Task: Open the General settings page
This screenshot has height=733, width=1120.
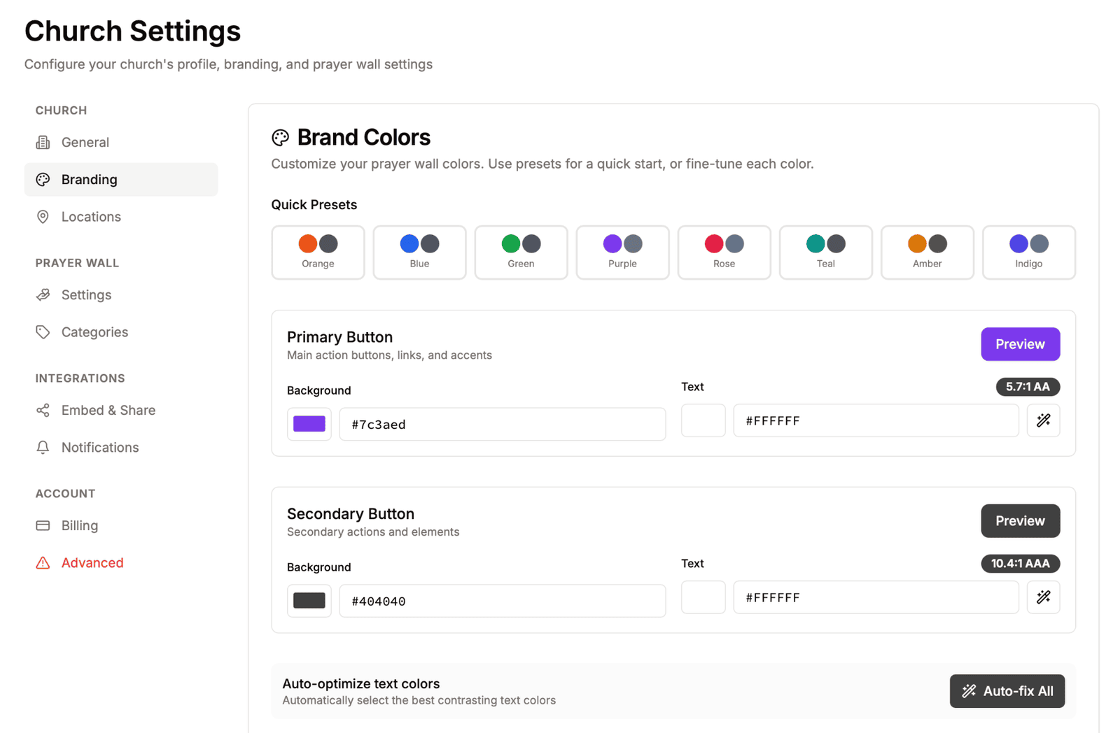Action: (121, 143)
